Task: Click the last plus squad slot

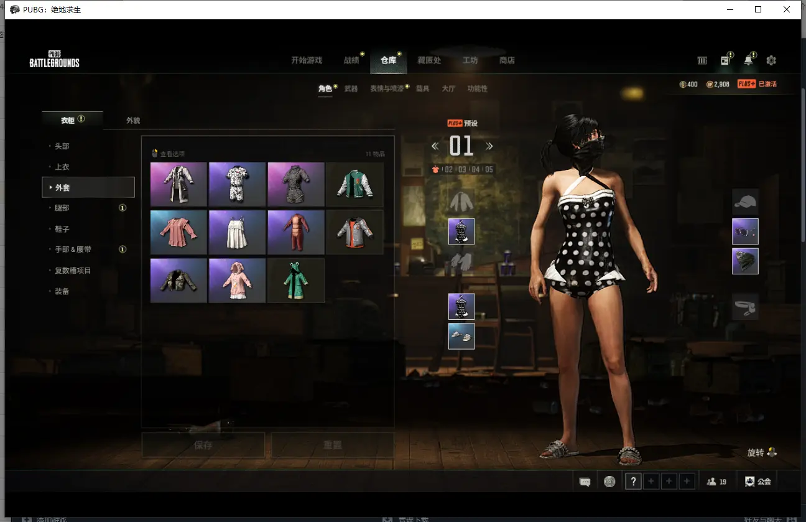Action: (x=687, y=481)
